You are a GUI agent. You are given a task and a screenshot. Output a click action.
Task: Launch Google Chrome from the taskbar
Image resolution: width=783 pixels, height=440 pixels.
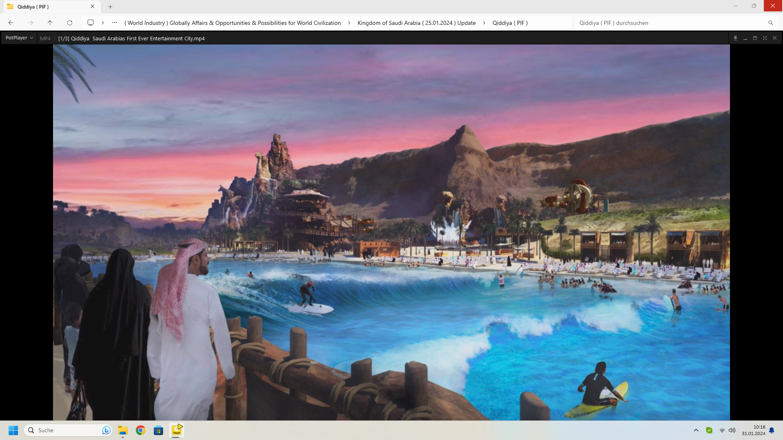pos(141,430)
